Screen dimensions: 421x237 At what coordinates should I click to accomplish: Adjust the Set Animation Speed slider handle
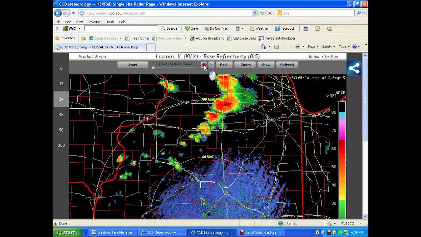[x=153, y=67]
